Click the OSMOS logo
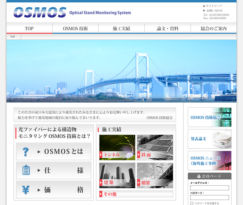The image size is (243, 205). 40,12
